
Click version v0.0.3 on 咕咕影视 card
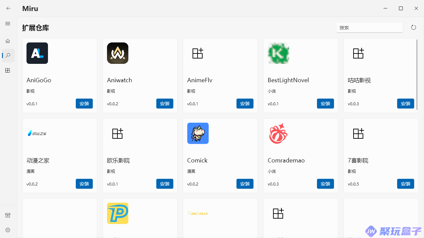click(x=353, y=104)
